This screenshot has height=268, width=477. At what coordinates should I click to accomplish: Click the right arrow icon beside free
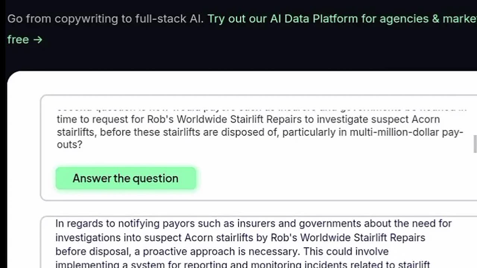click(38, 39)
